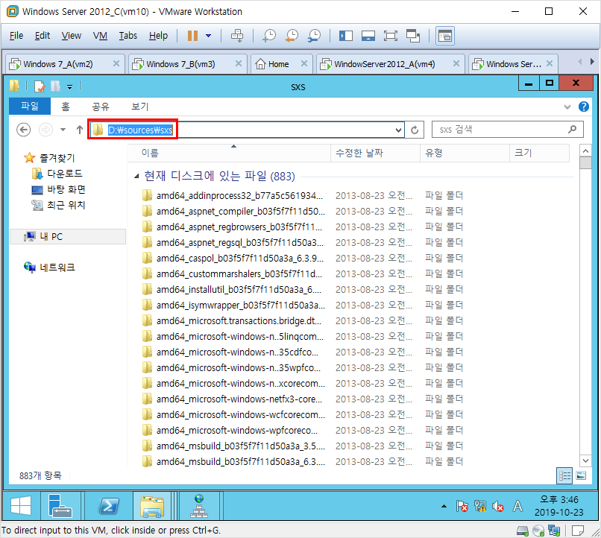Image resolution: width=601 pixels, height=538 pixels.
Task: Show or hide the VMware library
Action: pos(346,36)
